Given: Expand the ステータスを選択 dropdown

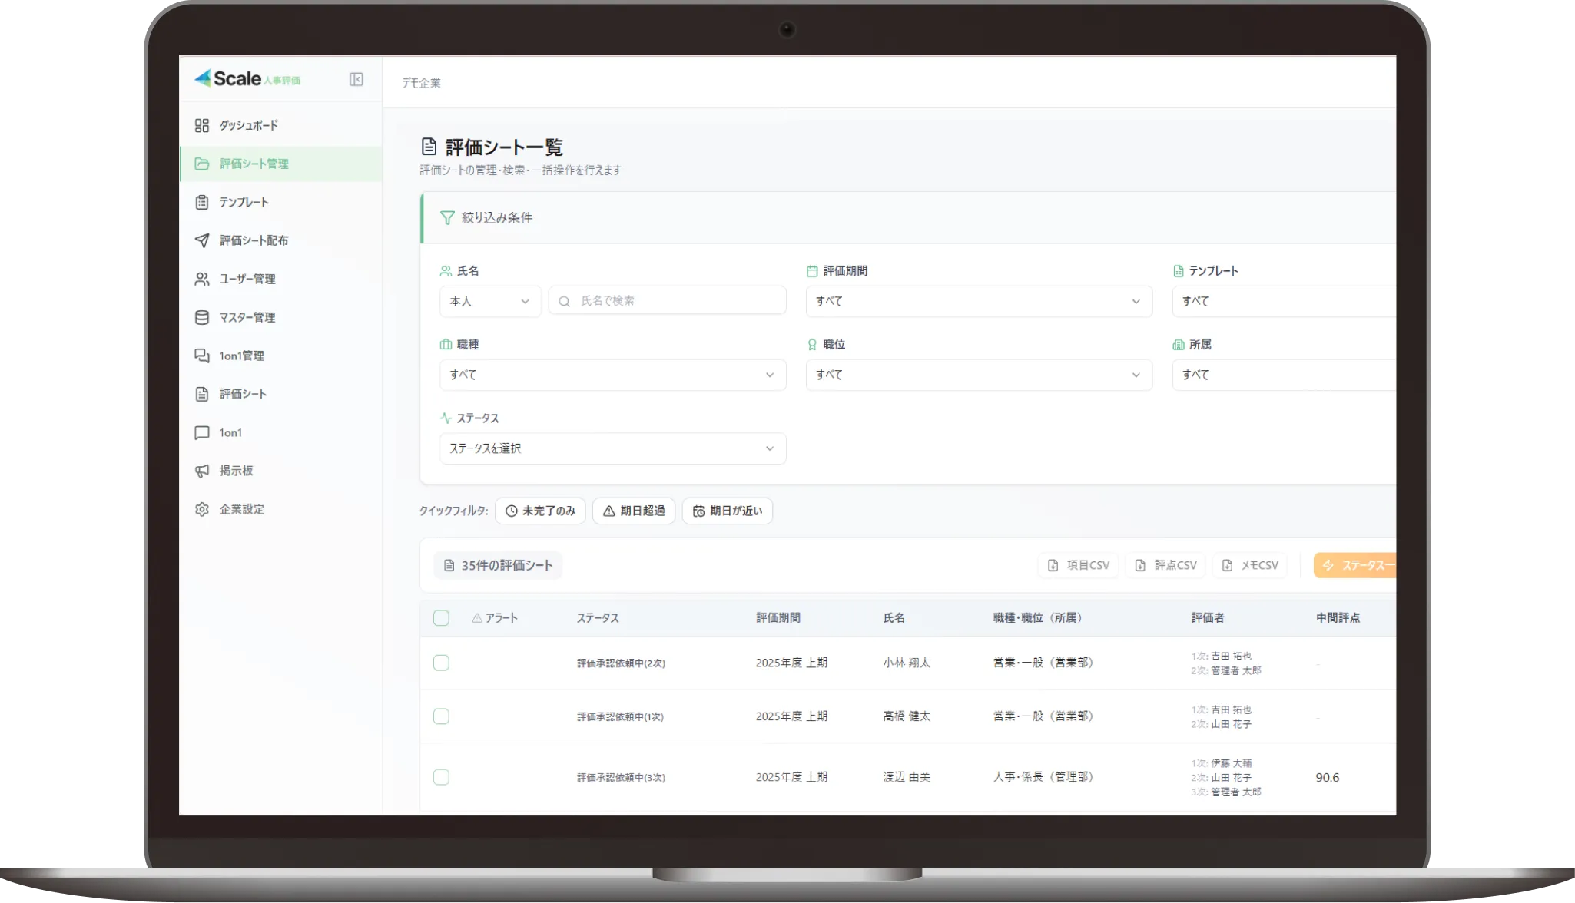Looking at the screenshot, I should [612, 448].
